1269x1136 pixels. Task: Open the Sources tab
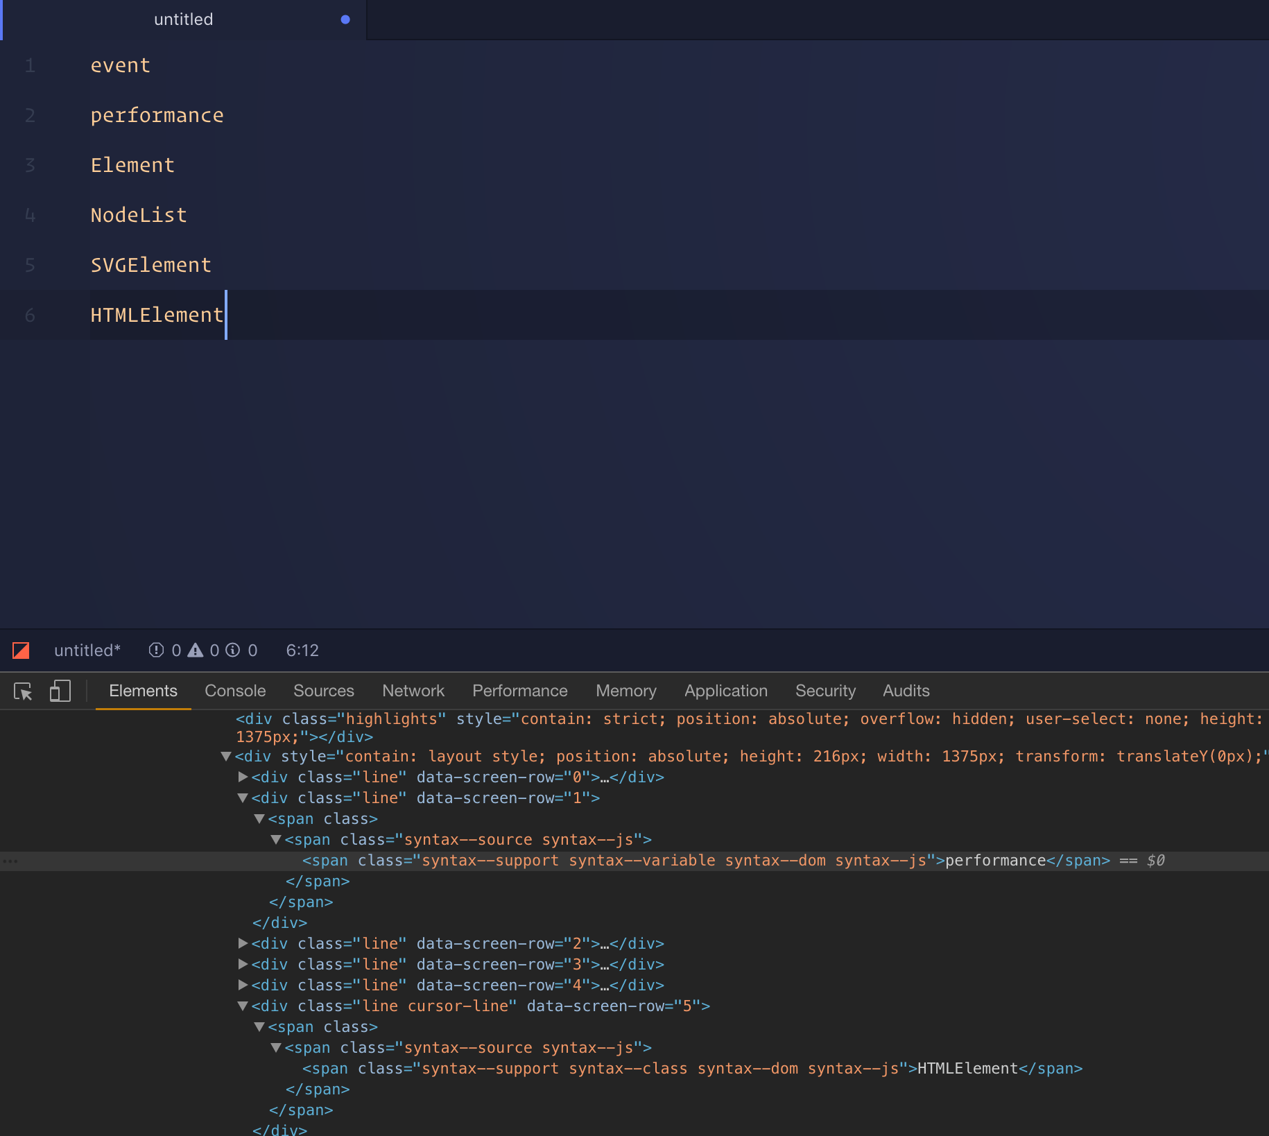(324, 691)
